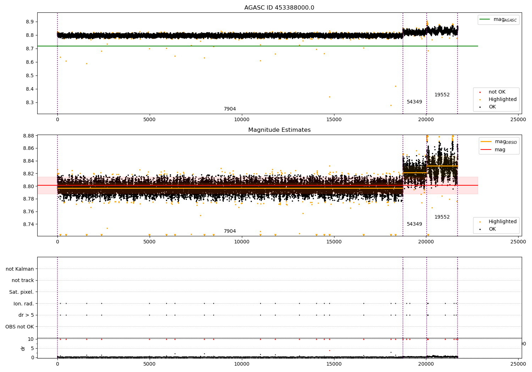Click the red "mag" legend entry in middle plot
532x372 pixels.
pyautogui.click(x=493, y=150)
